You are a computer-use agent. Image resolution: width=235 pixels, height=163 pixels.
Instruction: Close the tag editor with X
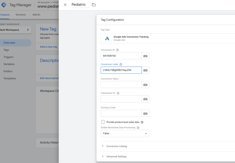pyautogui.click(x=65, y=5)
